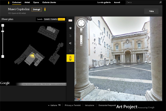The width and height of the screenshot is (166, 111).
Task: Select floor plan Level 1
Action: coord(47,19)
